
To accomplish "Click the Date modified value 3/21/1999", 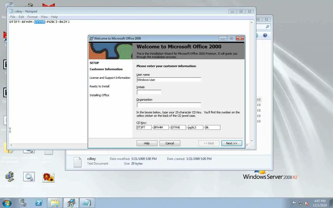I will [x=144, y=159].
